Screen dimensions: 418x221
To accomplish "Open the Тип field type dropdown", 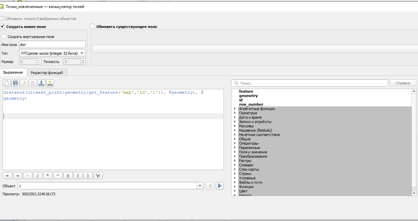I will (x=52, y=53).
